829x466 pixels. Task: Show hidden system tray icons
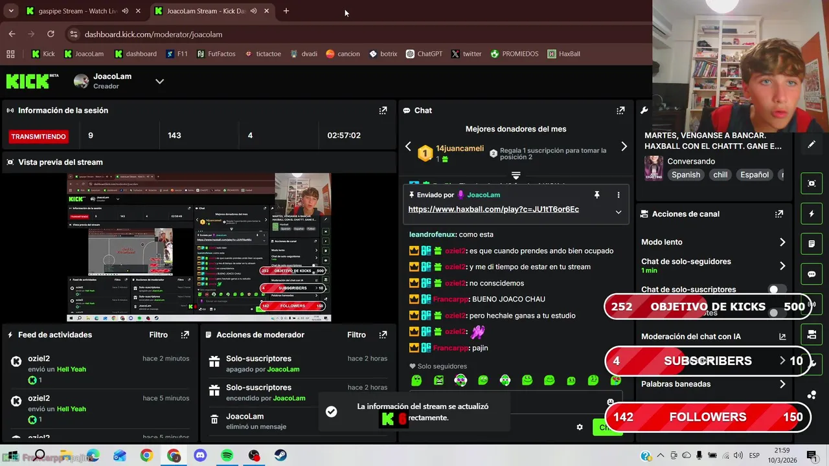660,456
